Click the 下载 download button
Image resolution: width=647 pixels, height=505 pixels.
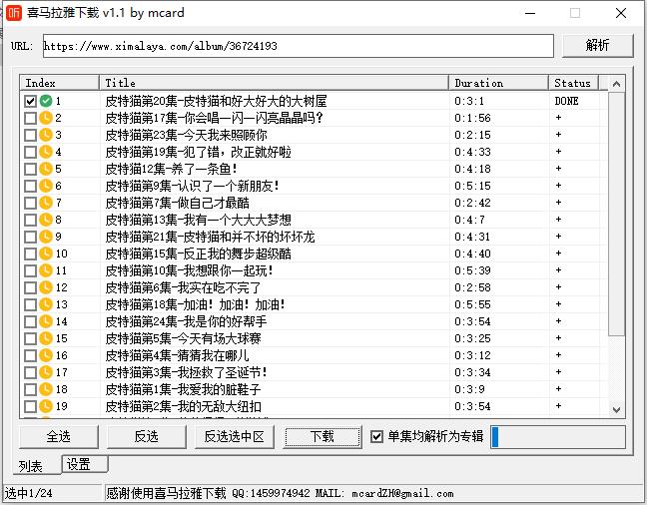[323, 436]
